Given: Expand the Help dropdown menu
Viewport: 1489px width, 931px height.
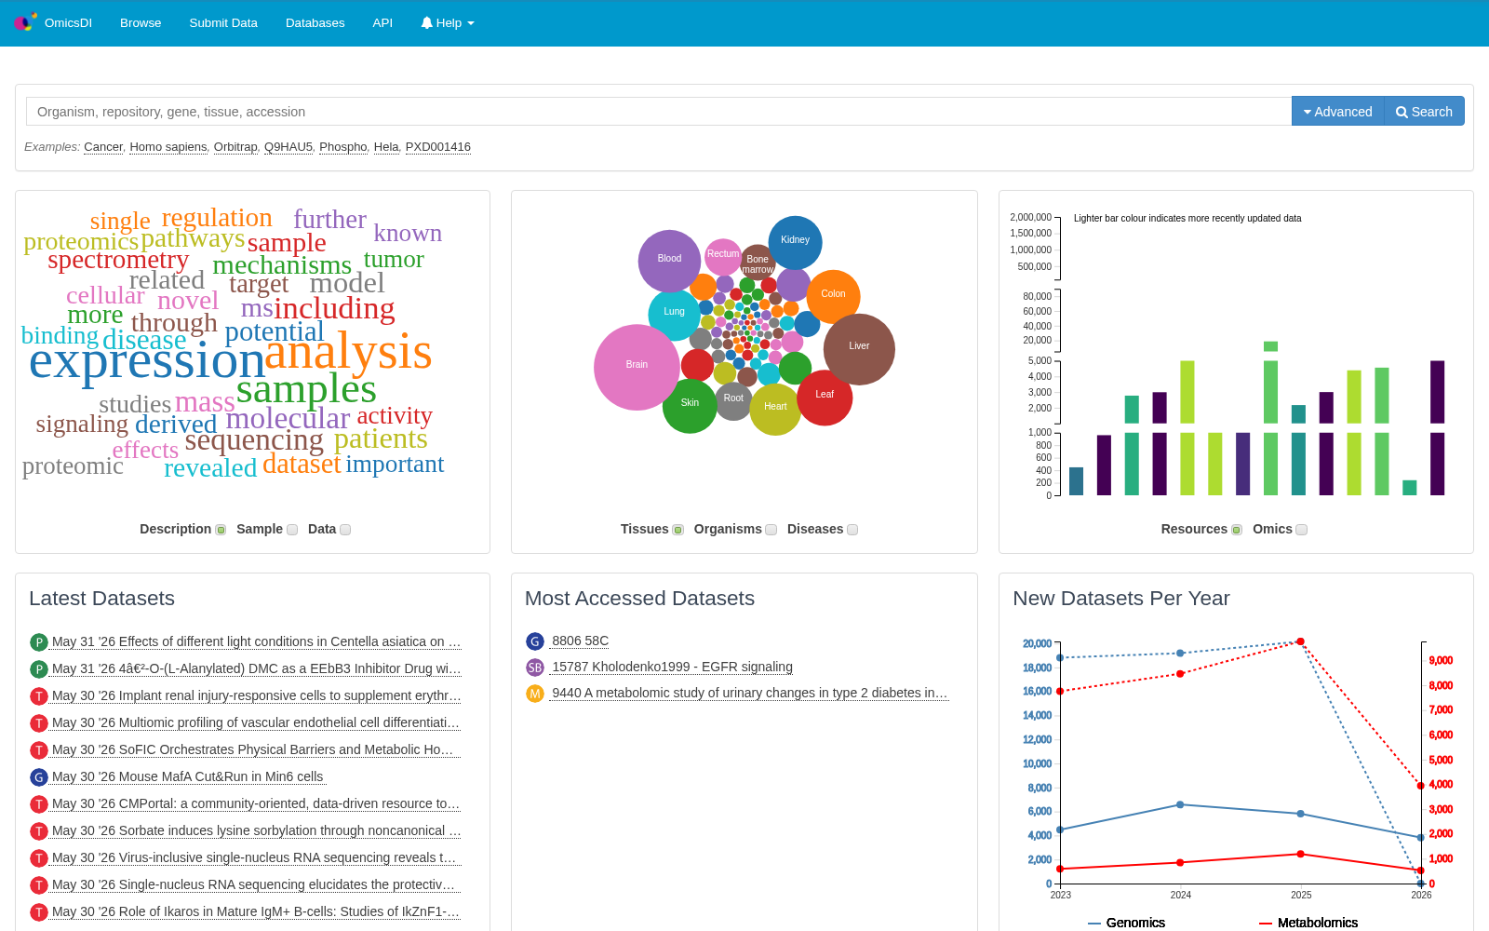Looking at the screenshot, I should 448,23.
